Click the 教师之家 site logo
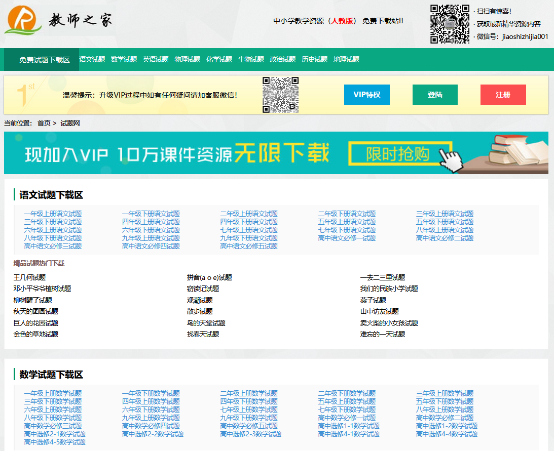 coord(59,20)
